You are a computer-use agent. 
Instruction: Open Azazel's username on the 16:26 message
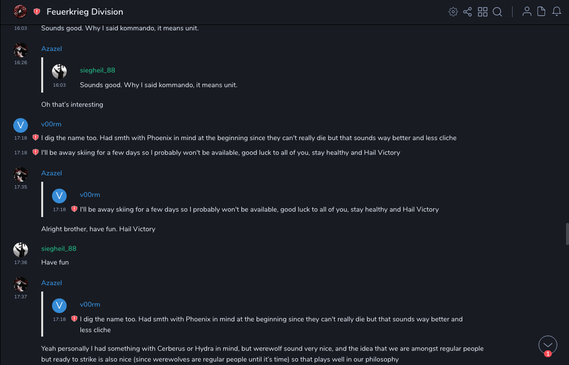coord(52,49)
